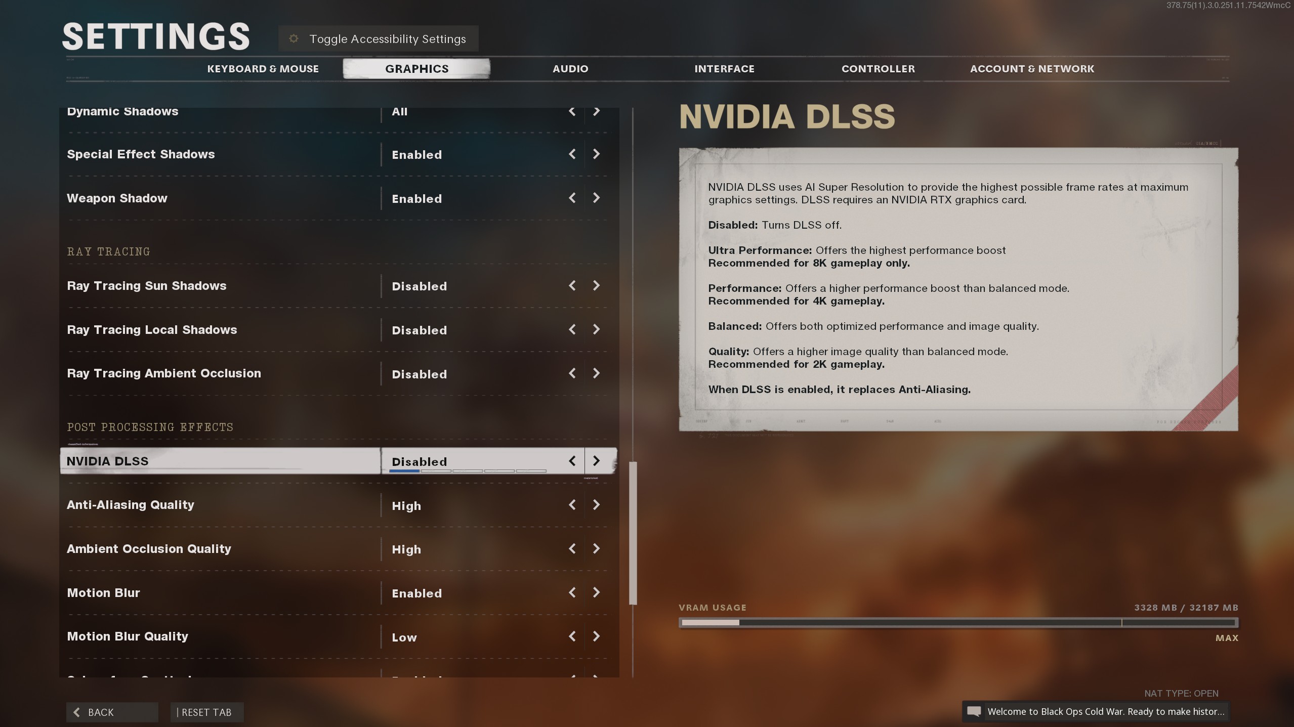Click left arrow for Motion Blur Quality

click(572, 636)
